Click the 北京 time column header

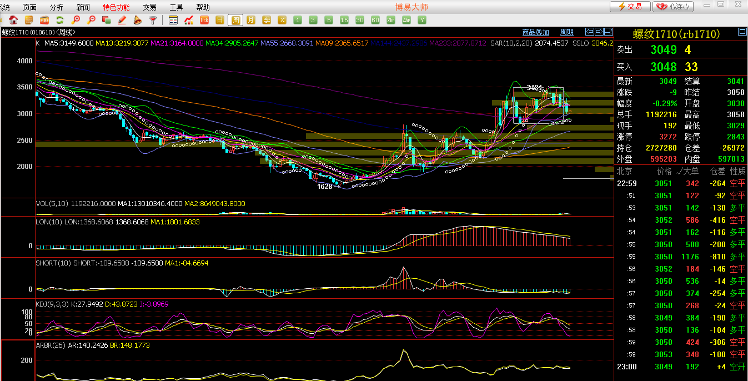625,171
